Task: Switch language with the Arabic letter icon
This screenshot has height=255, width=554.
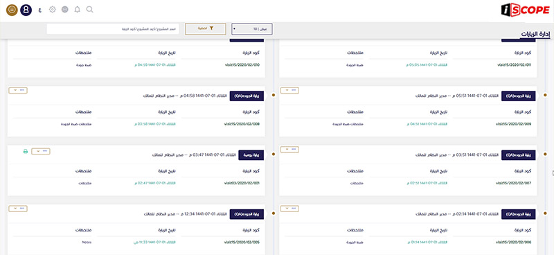Action: 39,10
